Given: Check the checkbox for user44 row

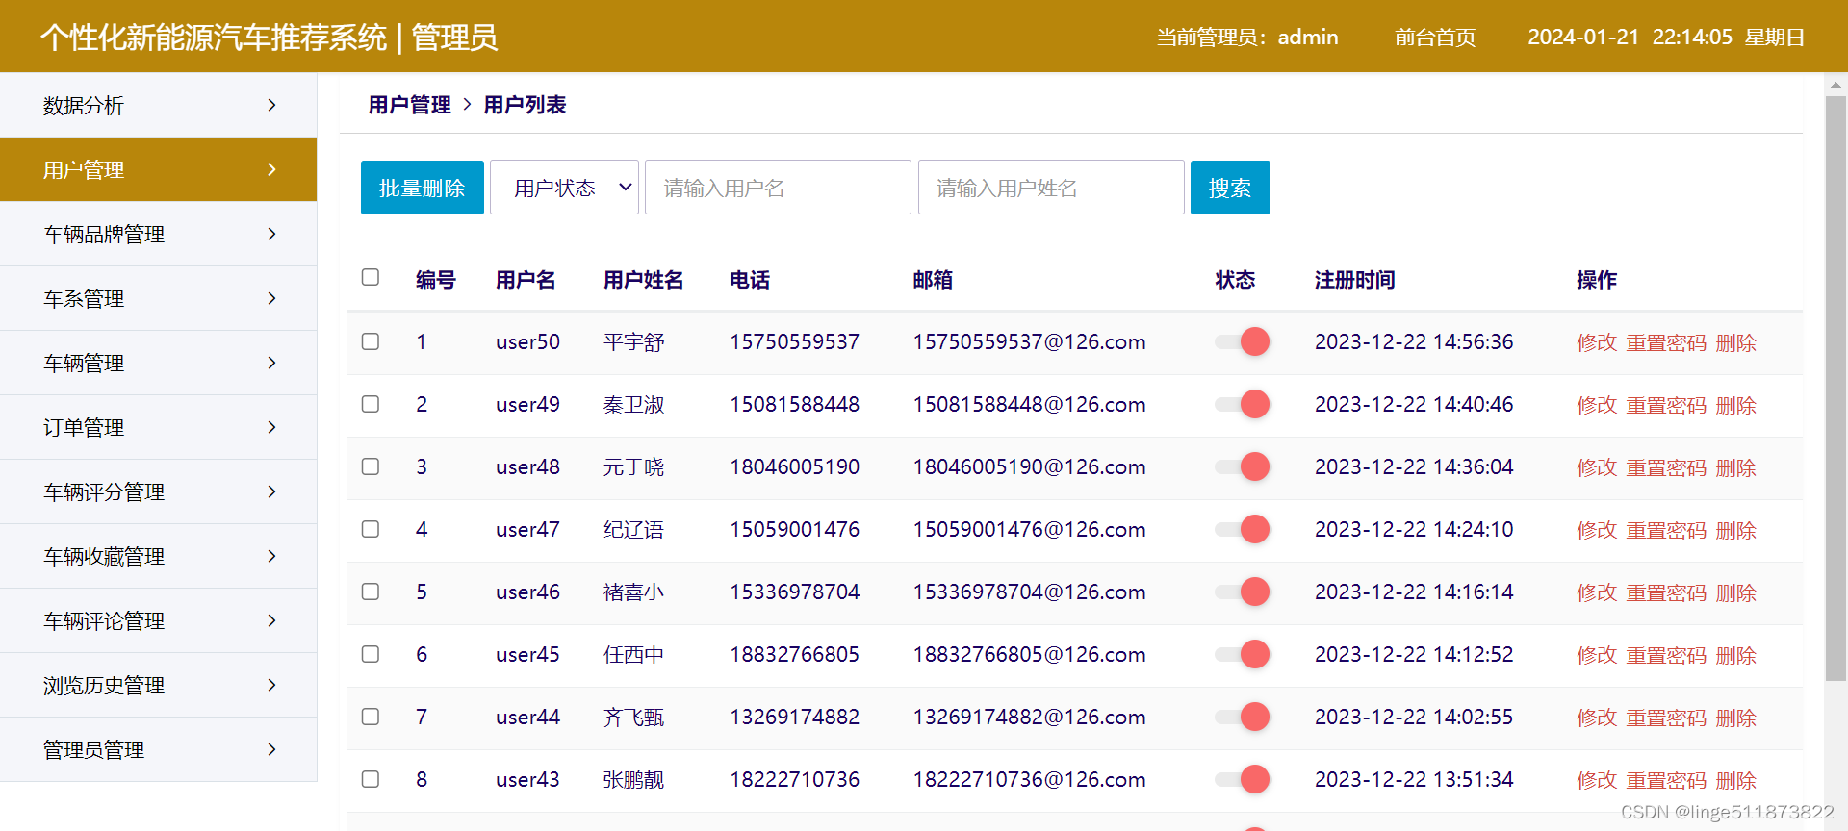Looking at the screenshot, I should [x=371, y=717].
